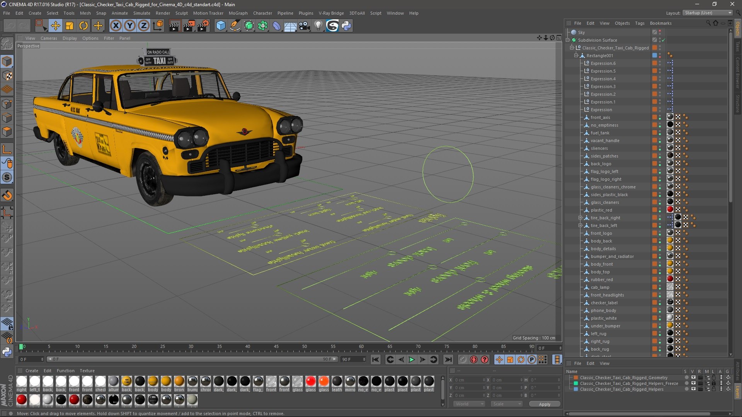Click the Go to Start playback button

[x=375, y=359]
